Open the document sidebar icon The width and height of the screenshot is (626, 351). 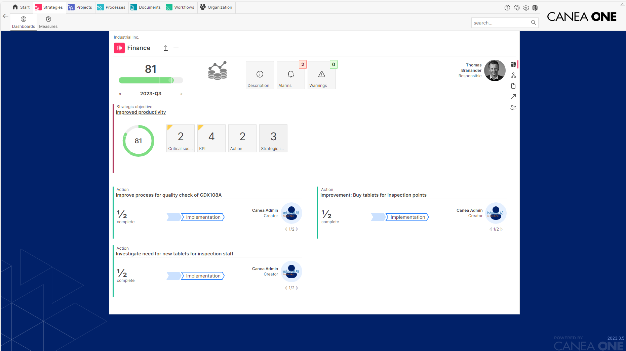tap(513, 86)
